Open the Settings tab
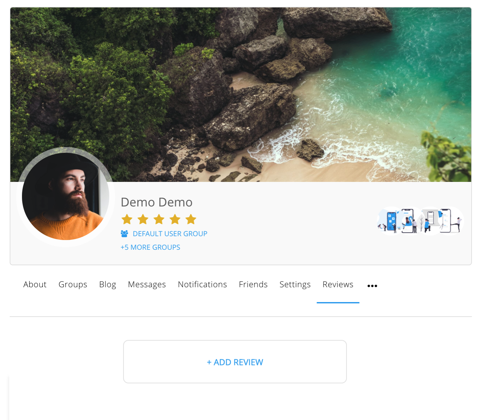 coord(295,285)
